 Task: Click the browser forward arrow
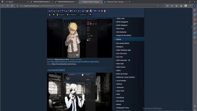[x=7, y=6]
